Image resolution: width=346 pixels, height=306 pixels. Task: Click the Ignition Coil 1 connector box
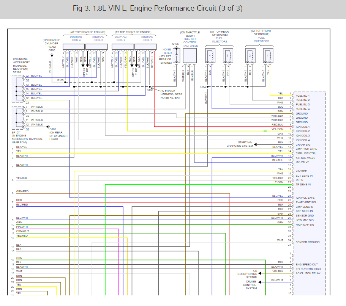tap(145, 47)
